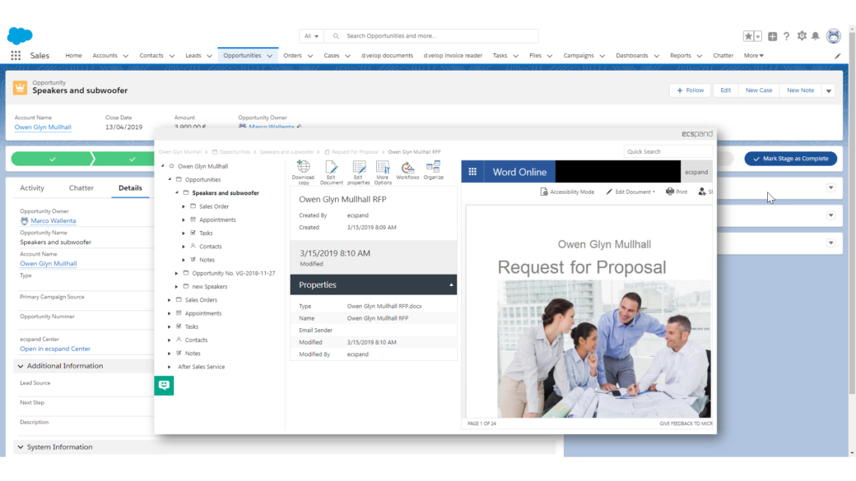
Task: Open the More navigation dropdown
Action: tap(753, 56)
